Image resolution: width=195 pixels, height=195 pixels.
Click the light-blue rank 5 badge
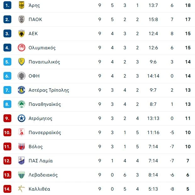pos(8,62)
